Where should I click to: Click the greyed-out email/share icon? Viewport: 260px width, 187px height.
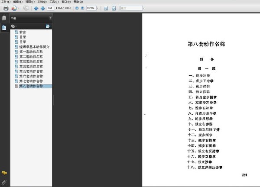[26, 8]
